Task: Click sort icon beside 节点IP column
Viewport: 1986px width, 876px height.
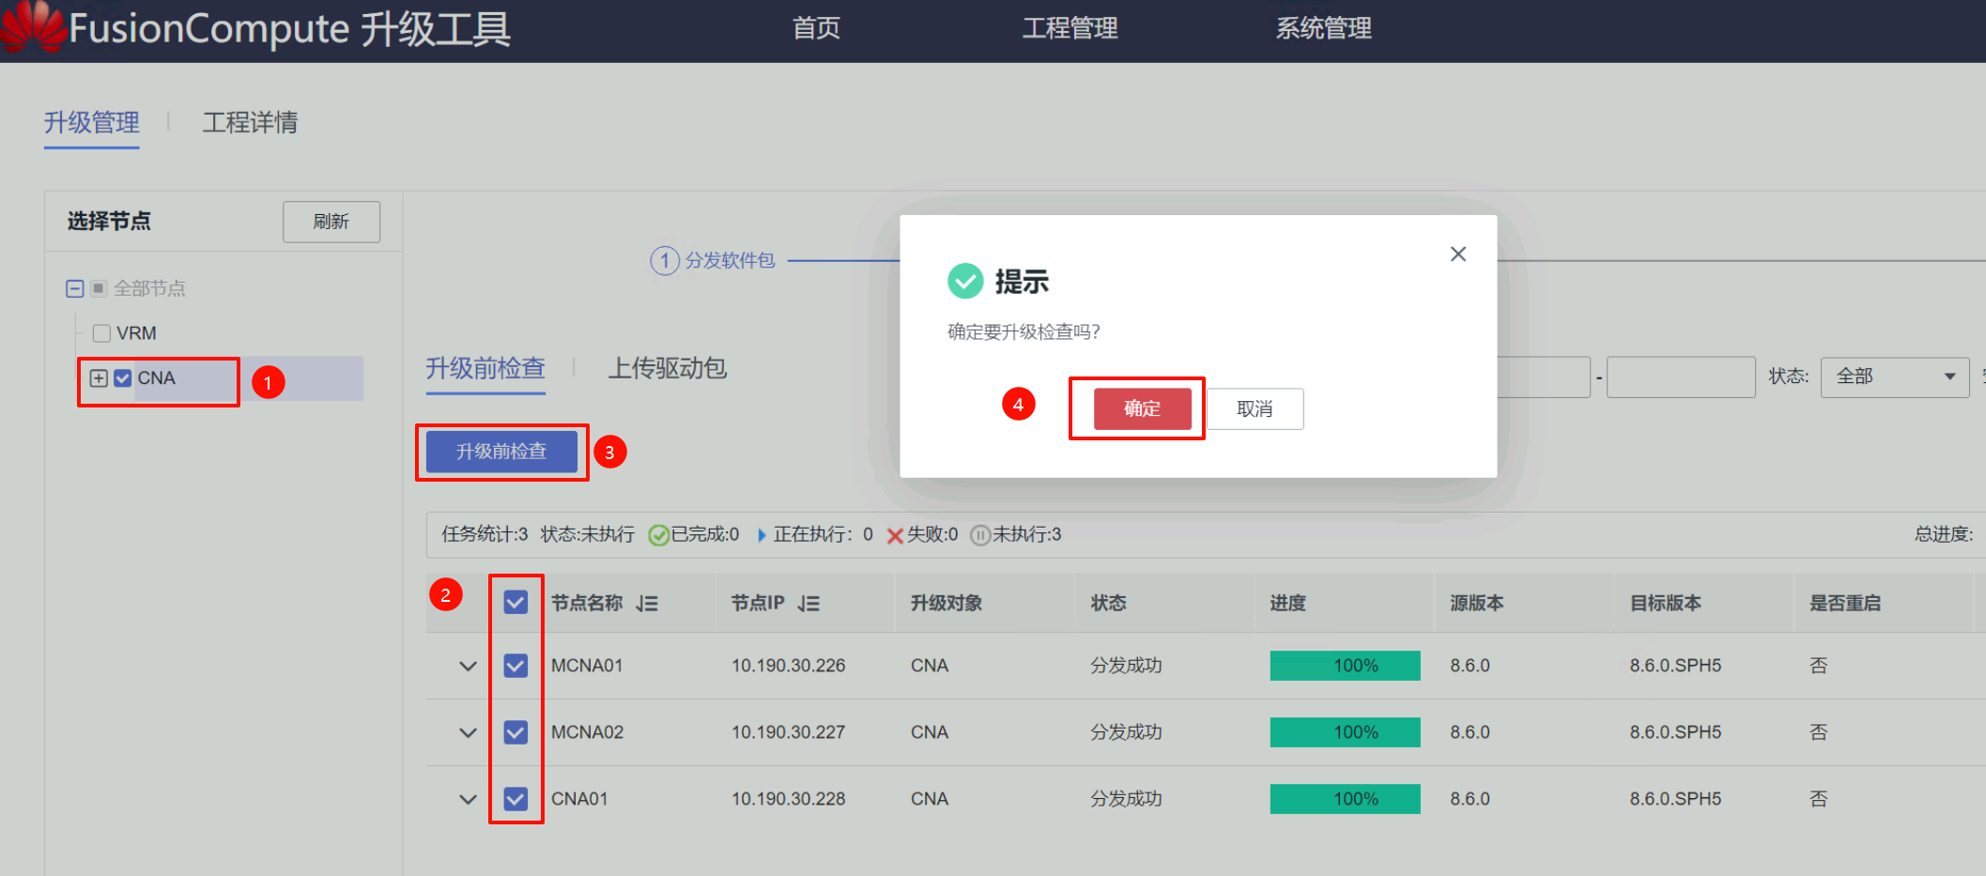Action: (x=808, y=604)
